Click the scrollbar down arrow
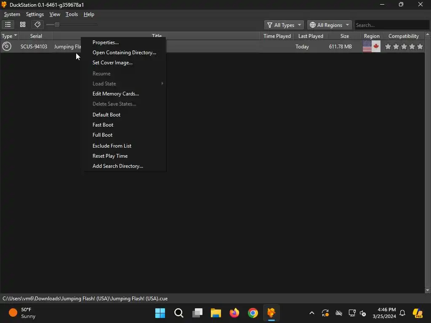 [x=428, y=290]
